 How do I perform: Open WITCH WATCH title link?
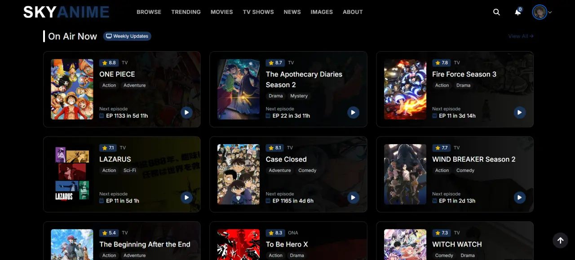457,244
